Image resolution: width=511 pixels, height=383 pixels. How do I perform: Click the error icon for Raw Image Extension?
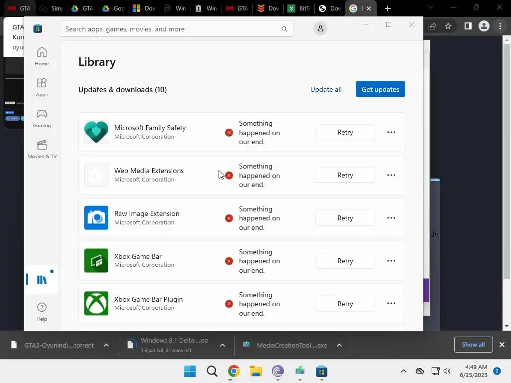[x=229, y=218]
